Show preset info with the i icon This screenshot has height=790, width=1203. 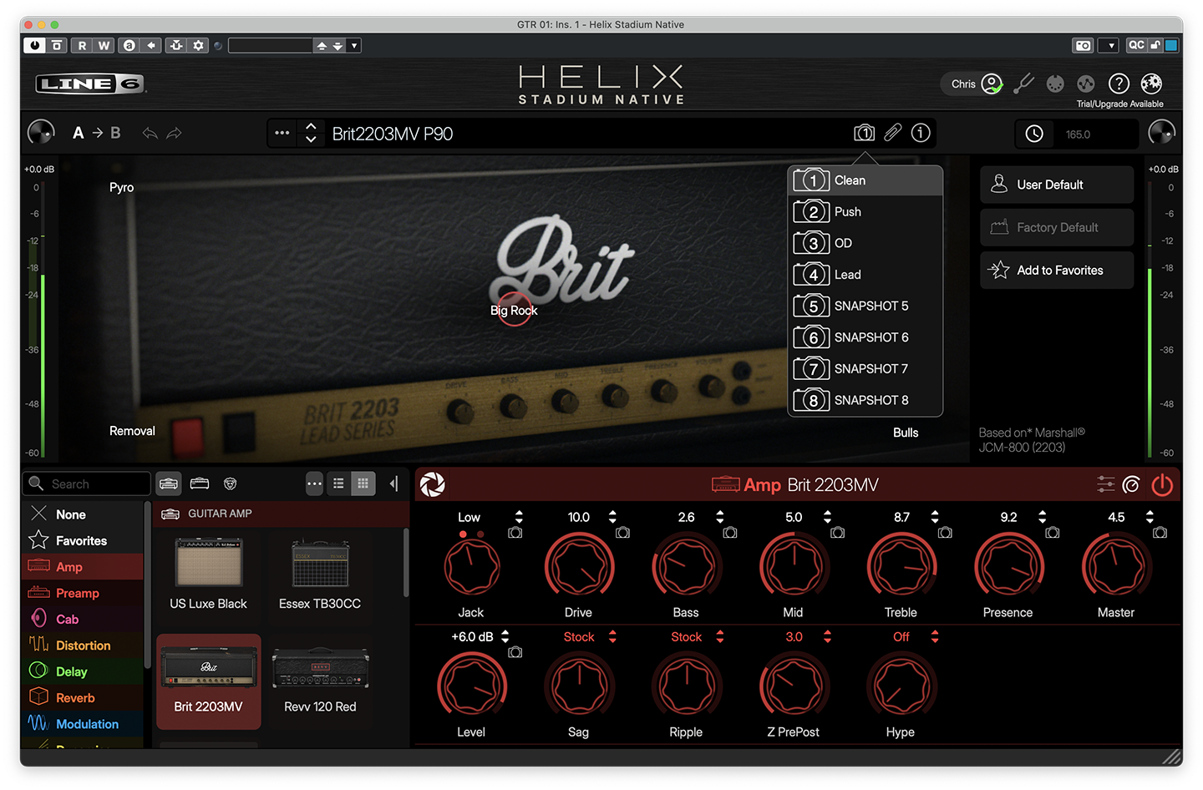921,133
